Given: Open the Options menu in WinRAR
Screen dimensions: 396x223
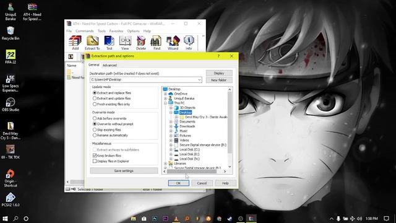Looking at the screenshot, I should click(133, 31).
